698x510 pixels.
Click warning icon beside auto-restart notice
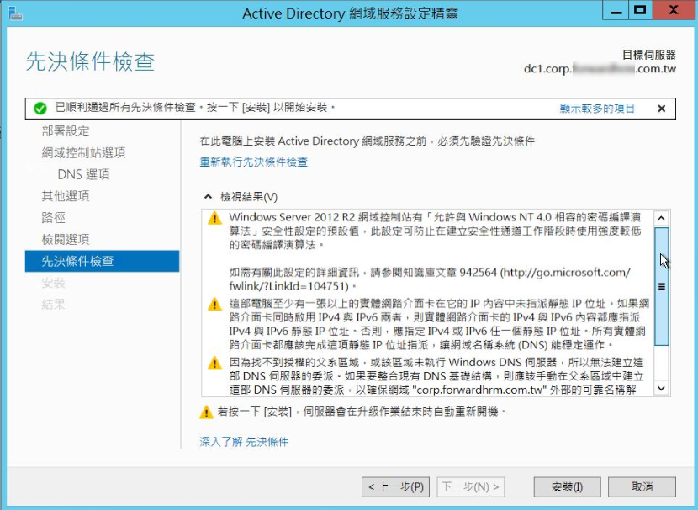[206, 412]
